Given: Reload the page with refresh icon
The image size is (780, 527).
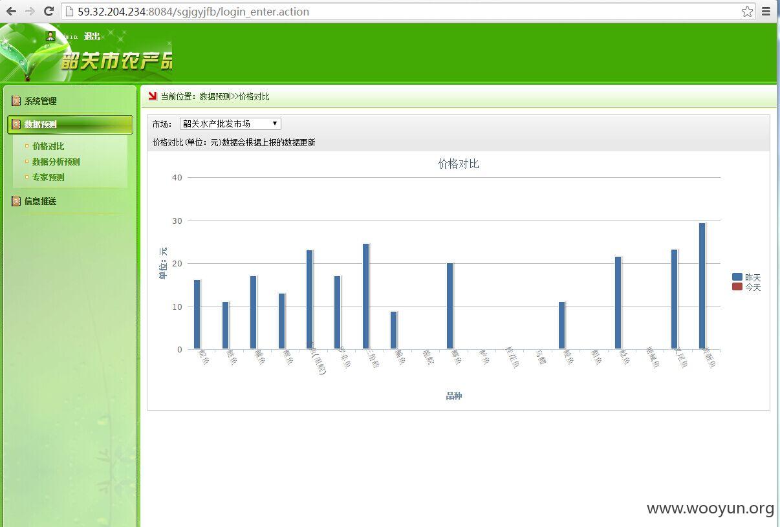Looking at the screenshot, I should 49,11.
